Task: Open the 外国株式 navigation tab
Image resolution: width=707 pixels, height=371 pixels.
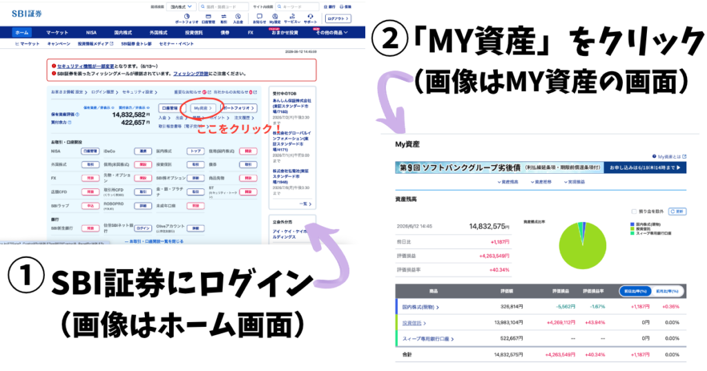Action: point(158,32)
